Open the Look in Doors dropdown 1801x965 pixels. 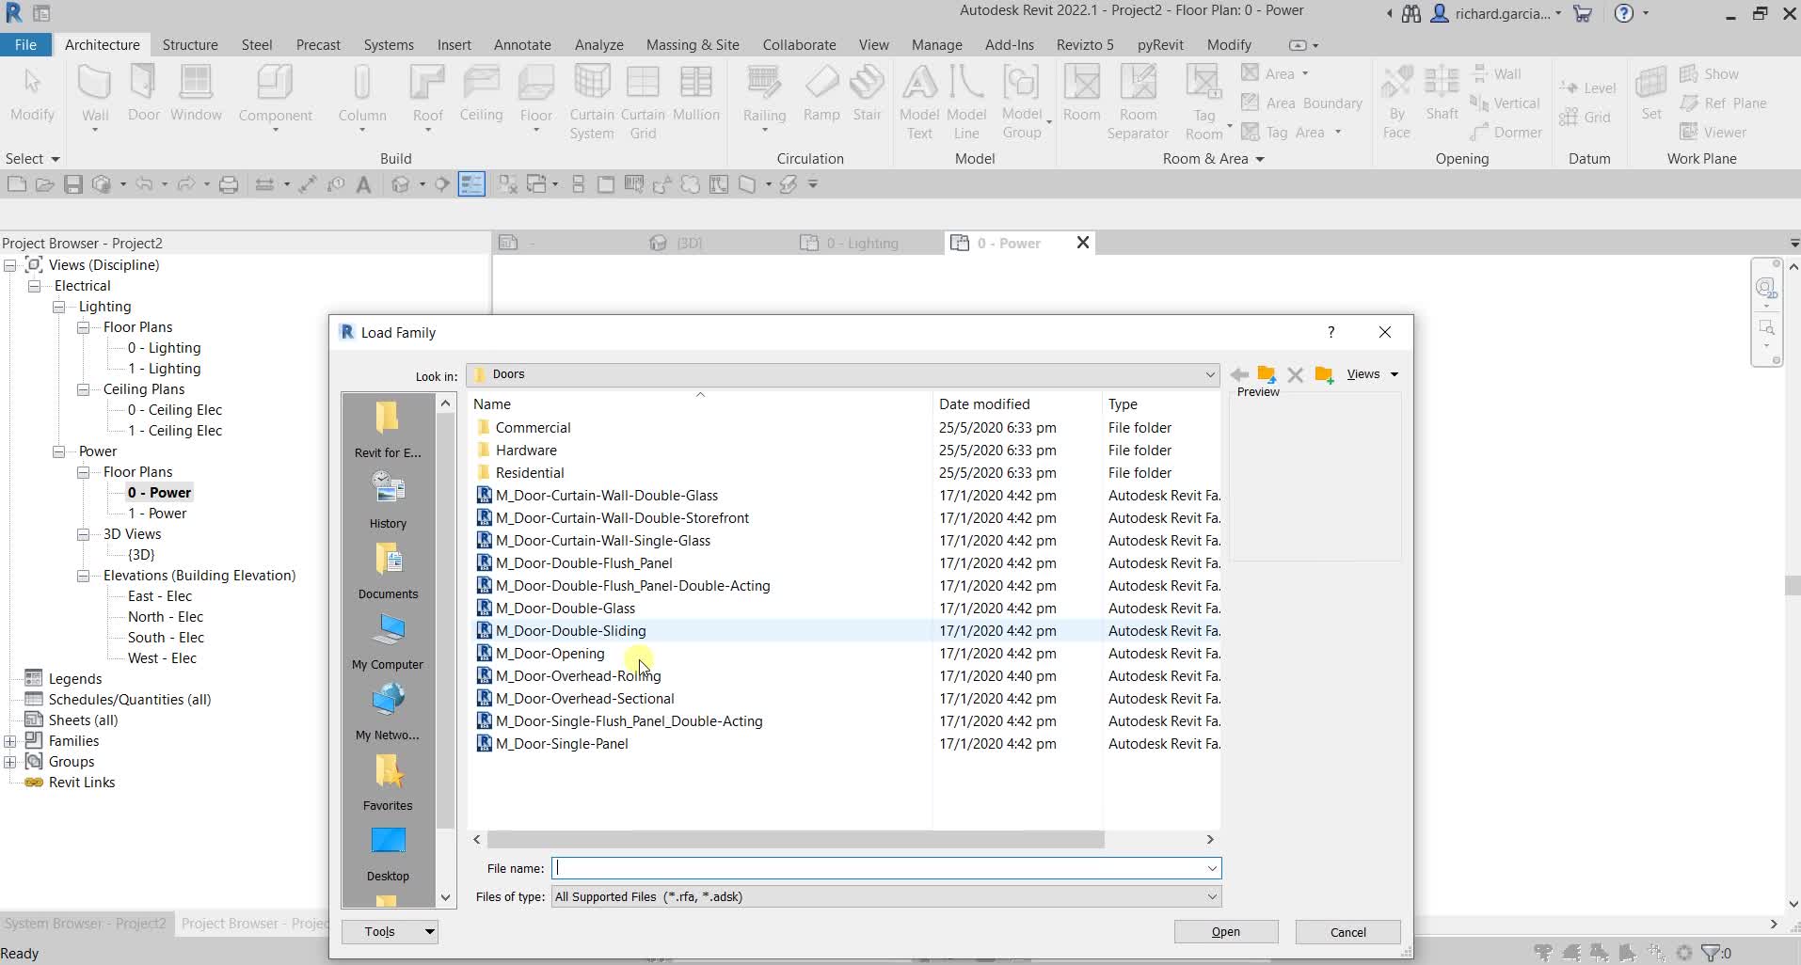tap(1209, 374)
